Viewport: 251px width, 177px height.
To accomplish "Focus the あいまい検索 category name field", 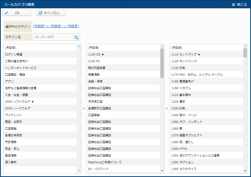I will tap(53, 37).
